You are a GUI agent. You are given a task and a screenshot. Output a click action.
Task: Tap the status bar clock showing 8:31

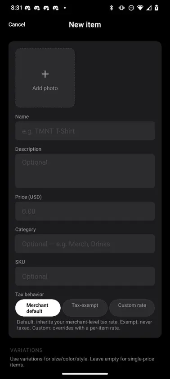[x=17, y=8]
